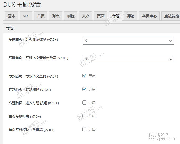The height and width of the screenshot is (144, 180).
Task: Expand the 专题下文章显示数量 dropdown showing 0
Action: (x=128, y=59)
